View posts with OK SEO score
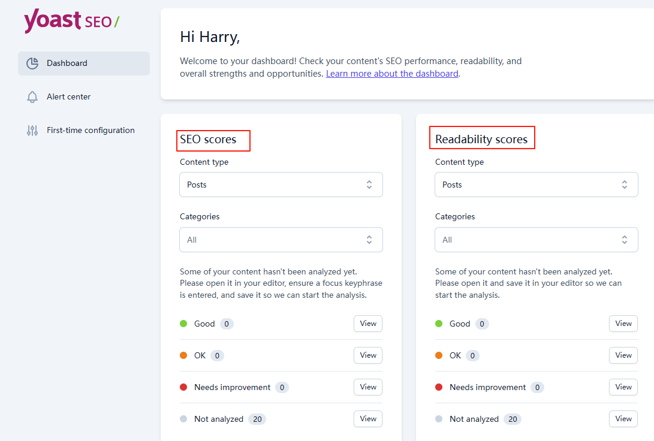This screenshot has width=654, height=441. (367, 355)
